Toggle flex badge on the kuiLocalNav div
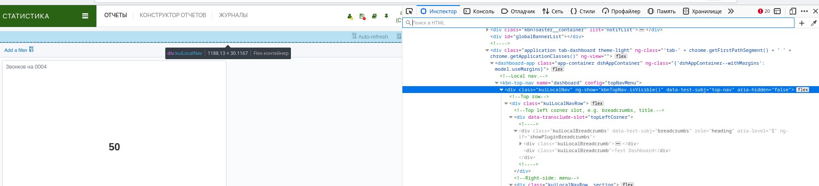The image size is (819, 186). (803, 90)
